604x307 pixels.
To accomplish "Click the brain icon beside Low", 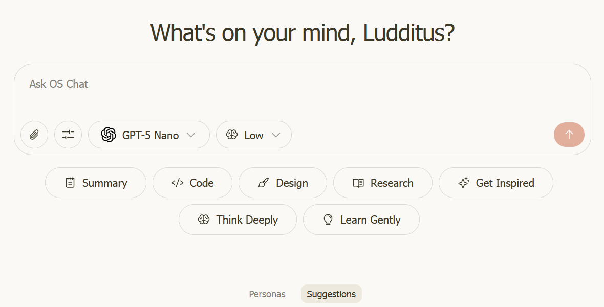I will point(232,135).
